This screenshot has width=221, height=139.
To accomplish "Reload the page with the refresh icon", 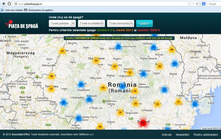I will click(x=197, y=4).
